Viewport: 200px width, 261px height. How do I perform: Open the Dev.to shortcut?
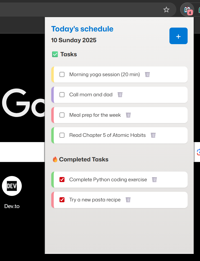[12, 186]
